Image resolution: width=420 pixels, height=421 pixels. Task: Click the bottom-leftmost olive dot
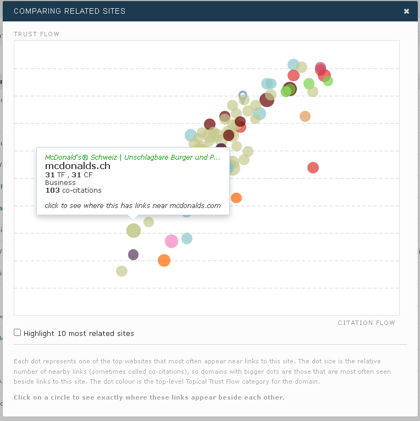pos(122,271)
